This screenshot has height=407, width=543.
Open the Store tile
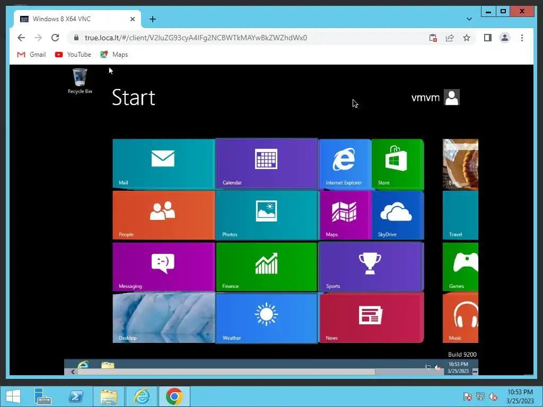(398, 164)
